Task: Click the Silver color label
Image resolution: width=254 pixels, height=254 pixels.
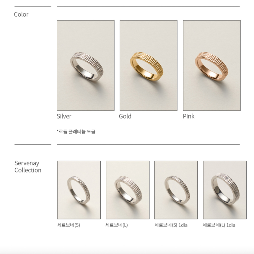Action: click(x=64, y=116)
